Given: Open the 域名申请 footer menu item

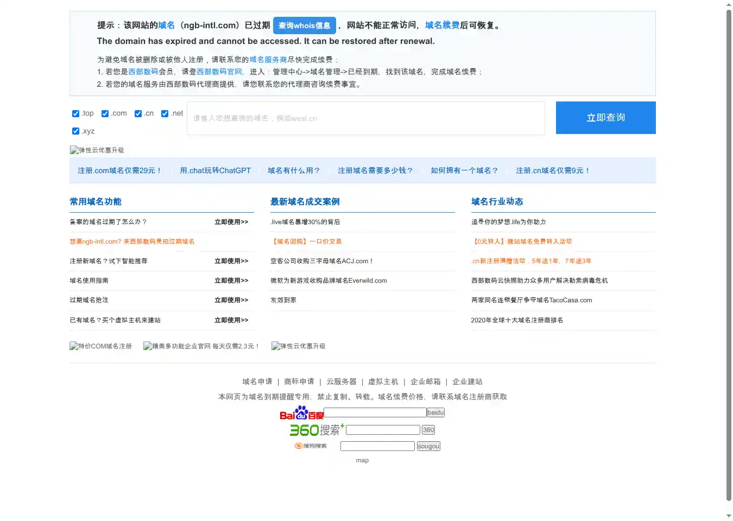Looking at the screenshot, I should tap(257, 382).
